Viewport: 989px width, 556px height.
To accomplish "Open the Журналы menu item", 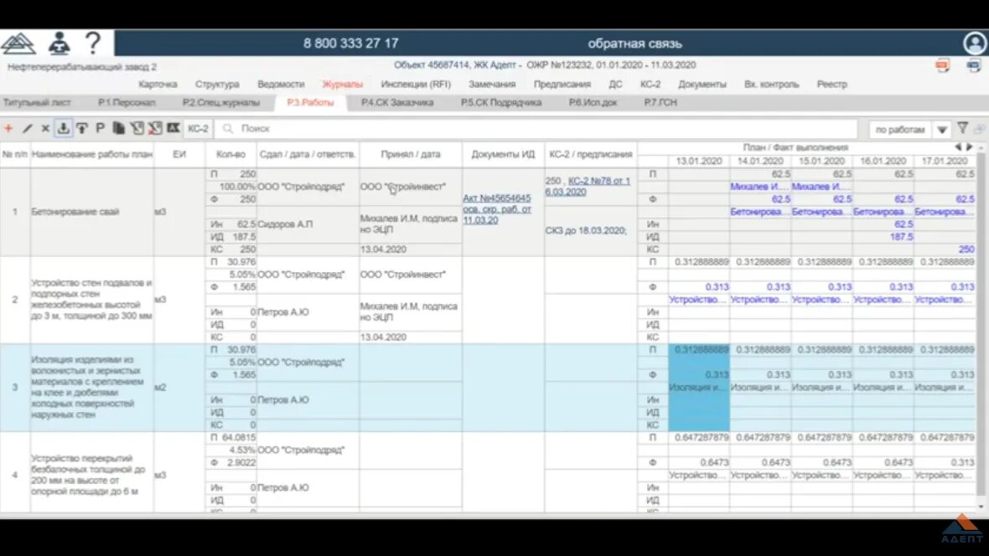I will tap(343, 84).
